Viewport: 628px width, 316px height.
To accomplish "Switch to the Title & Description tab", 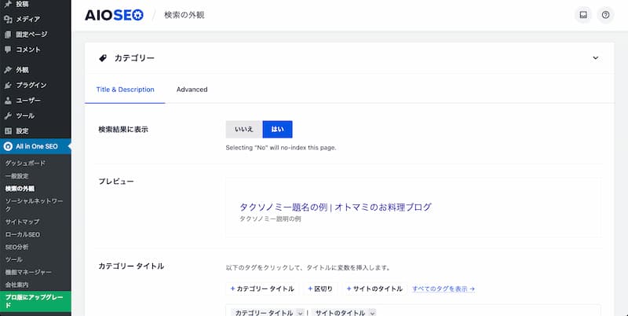I will click(x=125, y=90).
